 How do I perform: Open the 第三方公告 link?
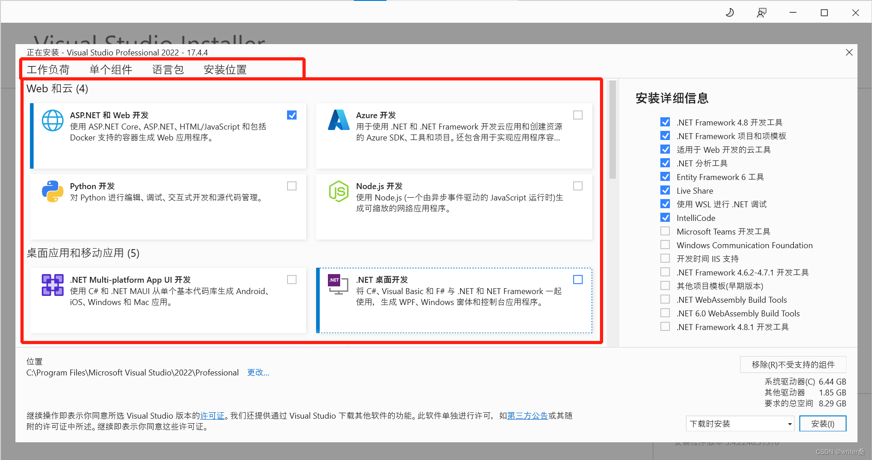pyautogui.click(x=528, y=415)
